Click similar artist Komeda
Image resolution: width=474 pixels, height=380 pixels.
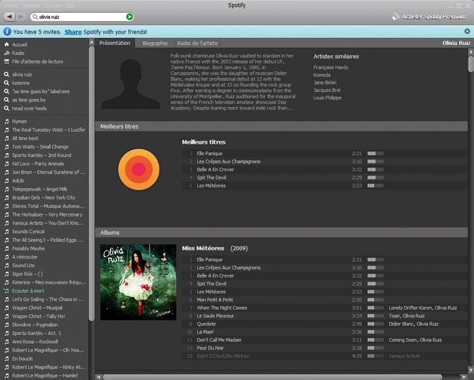pyautogui.click(x=322, y=75)
